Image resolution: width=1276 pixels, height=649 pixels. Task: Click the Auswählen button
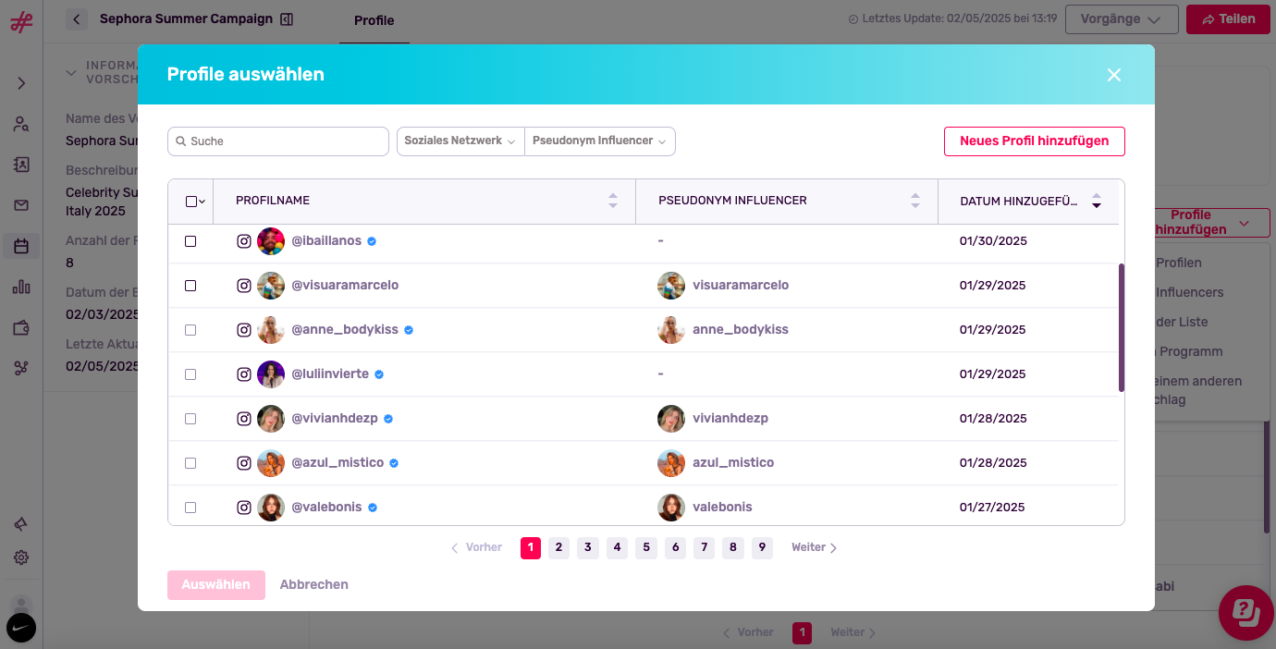[216, 585]
